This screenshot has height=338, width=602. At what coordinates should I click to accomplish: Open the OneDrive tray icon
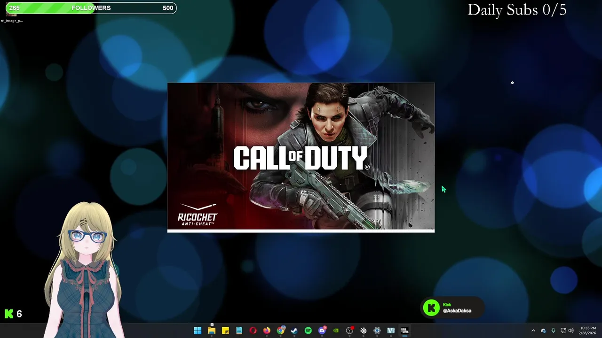(x=543, y=330)
